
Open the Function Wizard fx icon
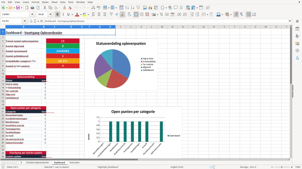pos(31,21)
